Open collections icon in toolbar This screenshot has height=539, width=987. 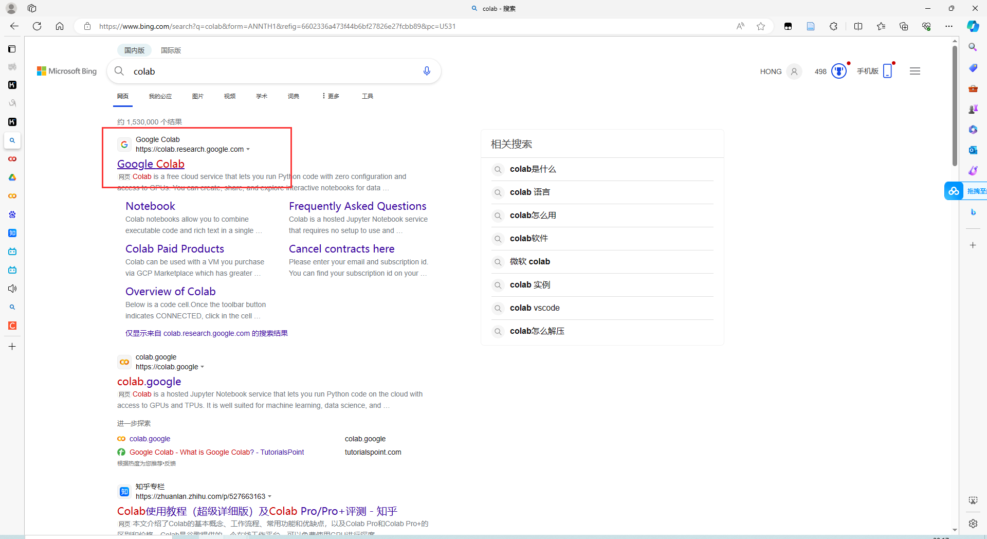[904, 26]
